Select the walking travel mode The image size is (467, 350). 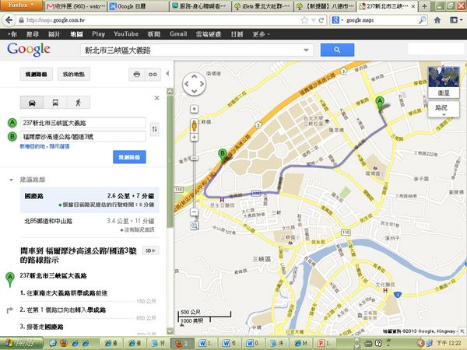(78, 102)
